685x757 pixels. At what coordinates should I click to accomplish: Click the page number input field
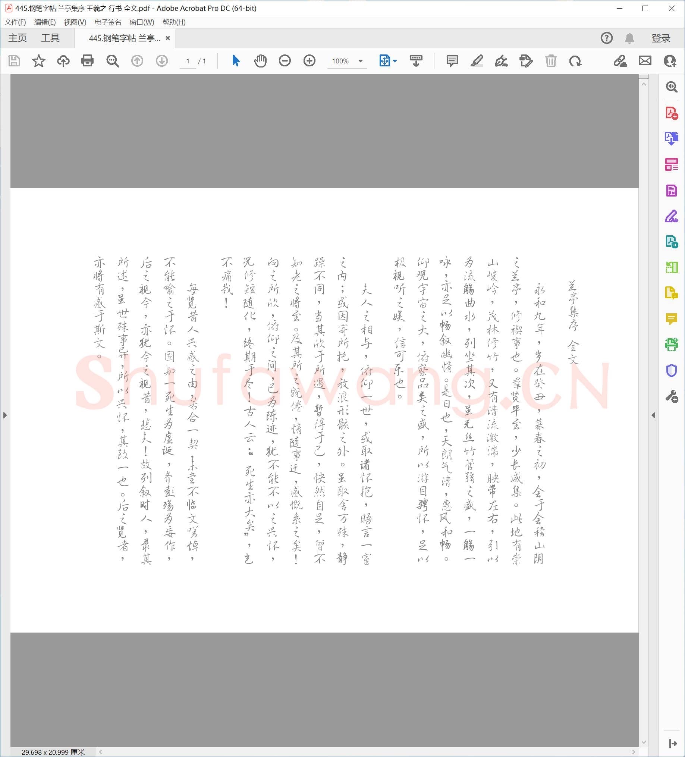click(188, 61)
